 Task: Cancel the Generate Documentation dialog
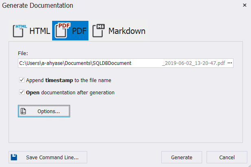click(227, 157)
